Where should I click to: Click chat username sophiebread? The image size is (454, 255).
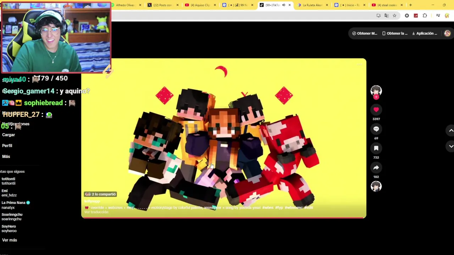click(x=43, y=103)
